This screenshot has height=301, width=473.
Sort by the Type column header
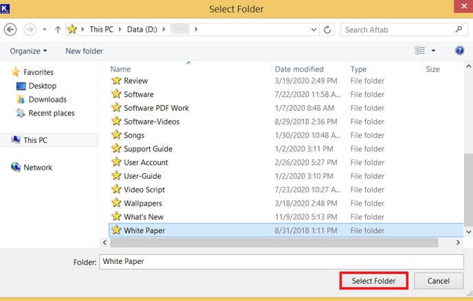tap(358, 69)
